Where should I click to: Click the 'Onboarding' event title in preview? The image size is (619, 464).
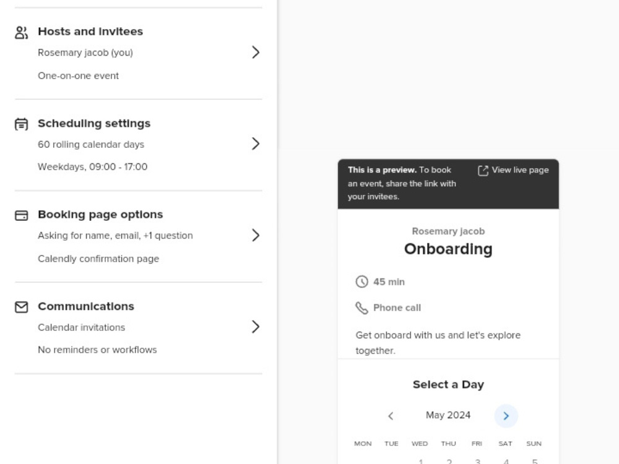click(x=448, y=249)
